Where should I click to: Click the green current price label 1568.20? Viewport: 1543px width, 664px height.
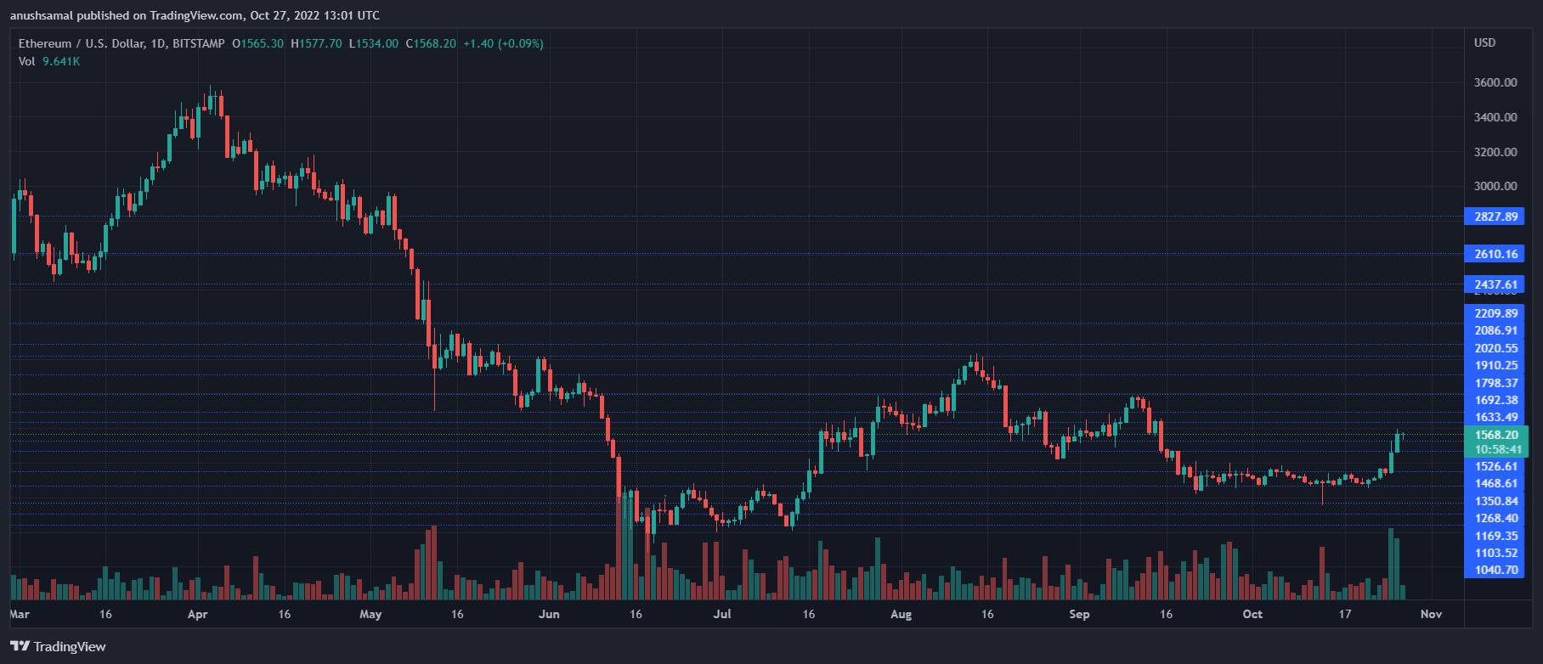tap(1495, 435)
